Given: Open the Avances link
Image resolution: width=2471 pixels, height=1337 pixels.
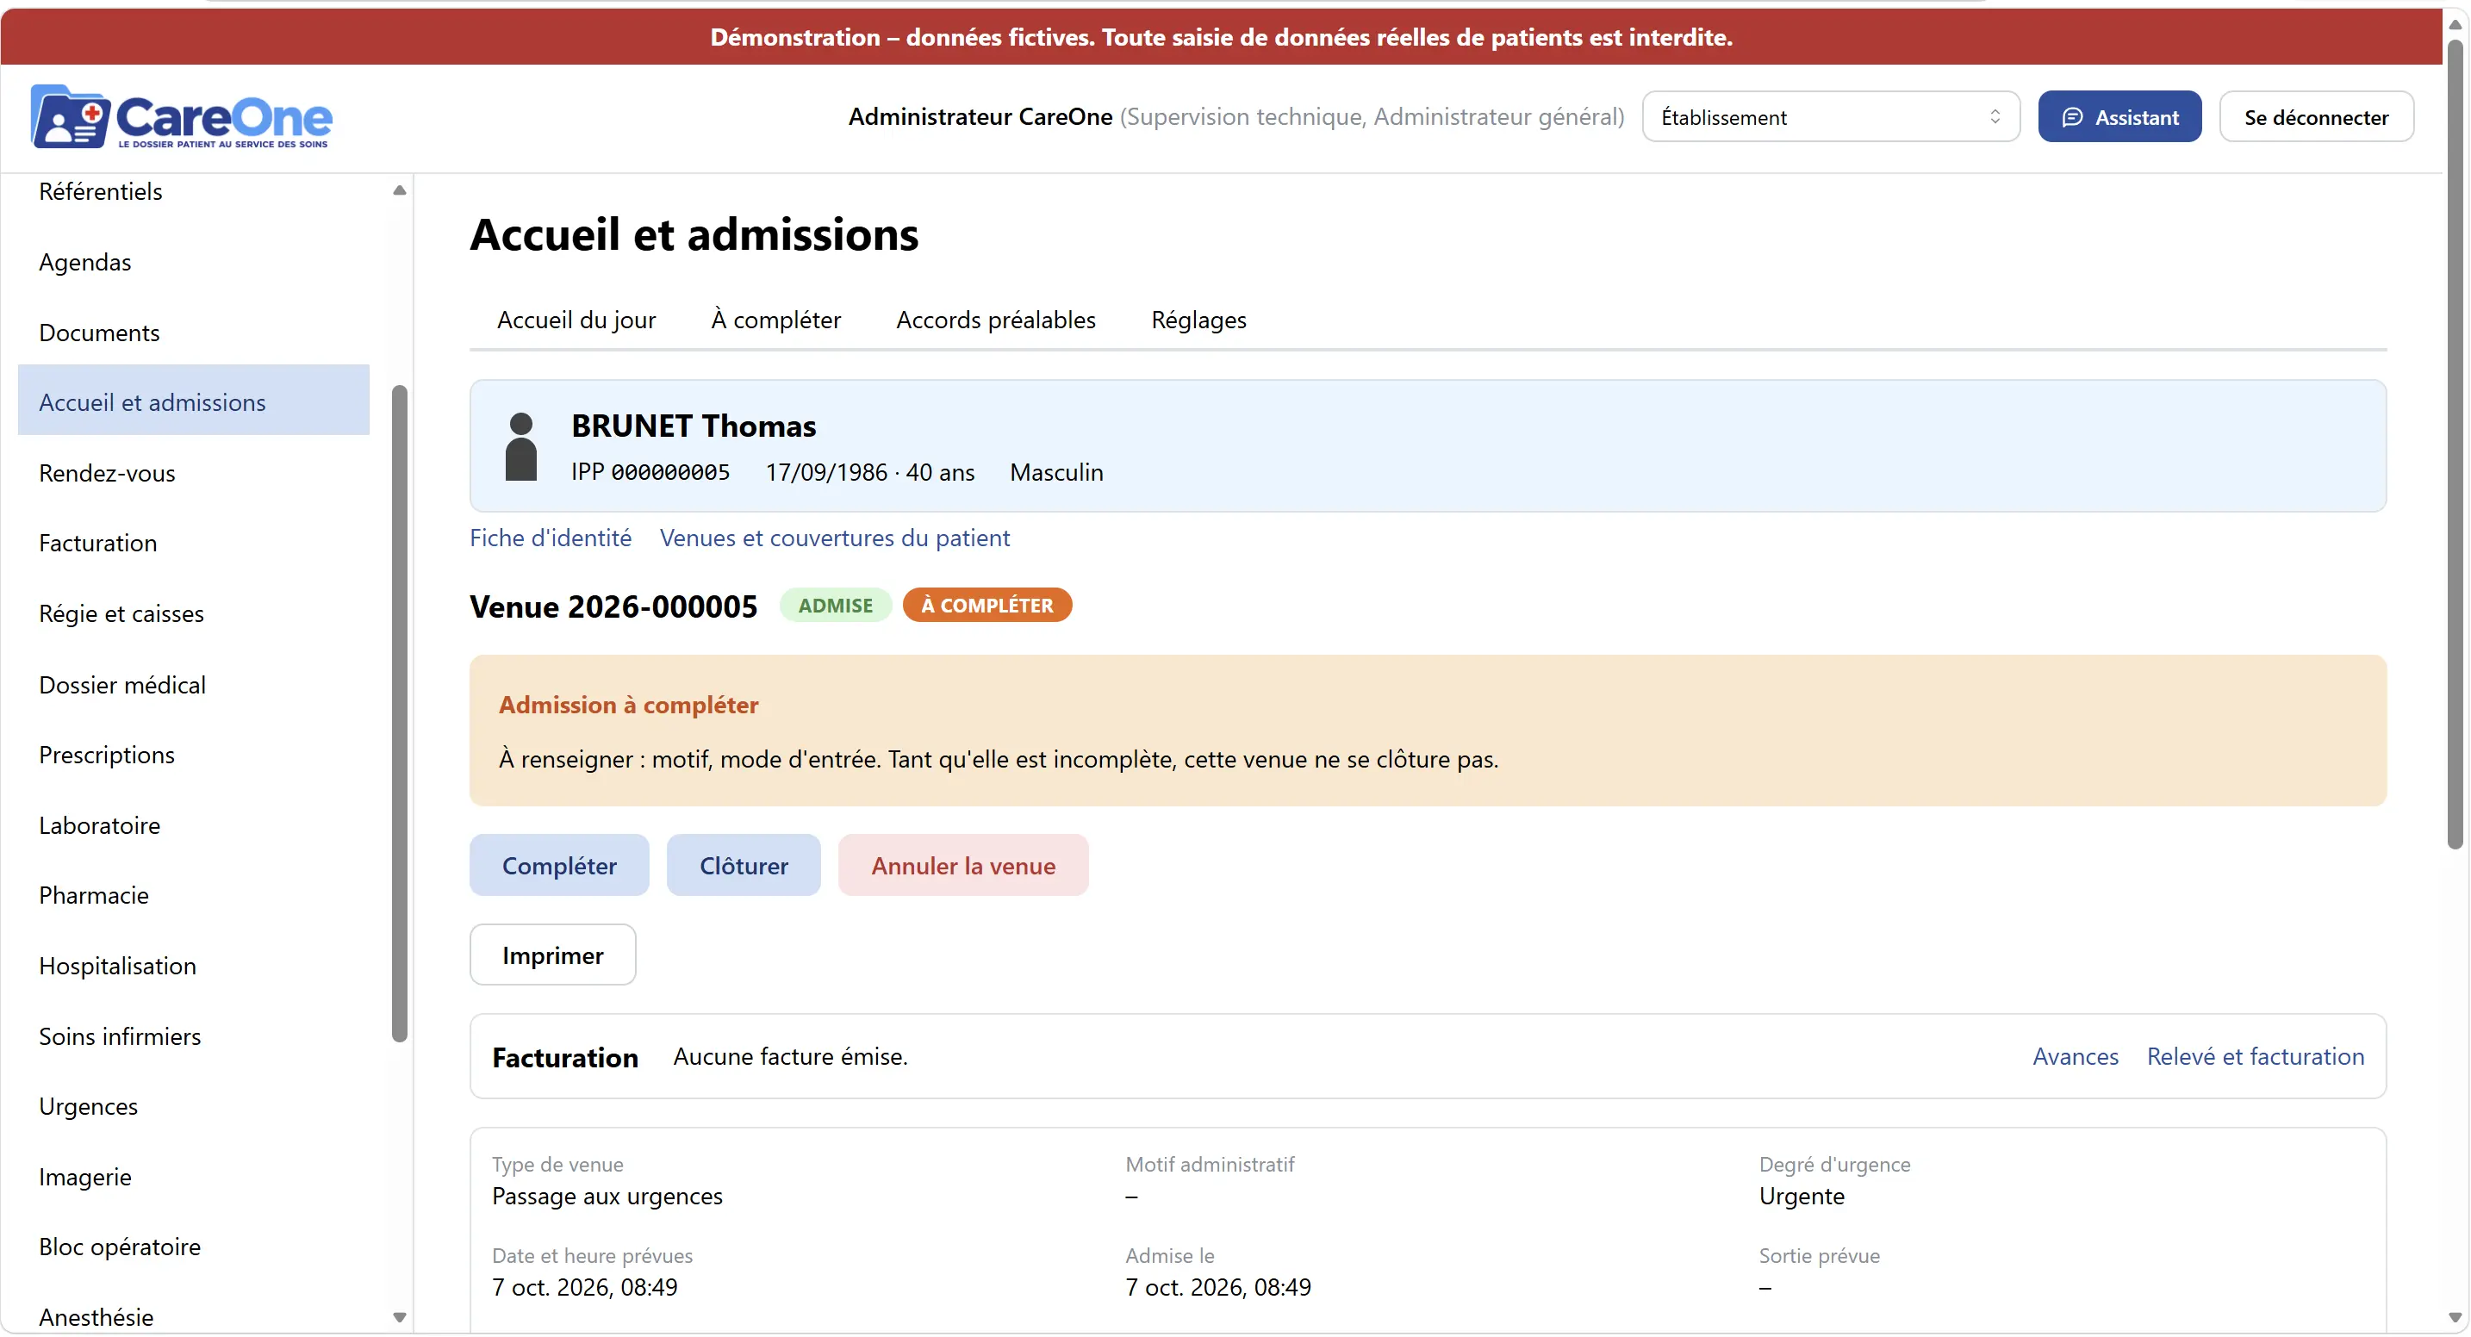Looking at the screenshot, I should [x=2075, y=1056].
